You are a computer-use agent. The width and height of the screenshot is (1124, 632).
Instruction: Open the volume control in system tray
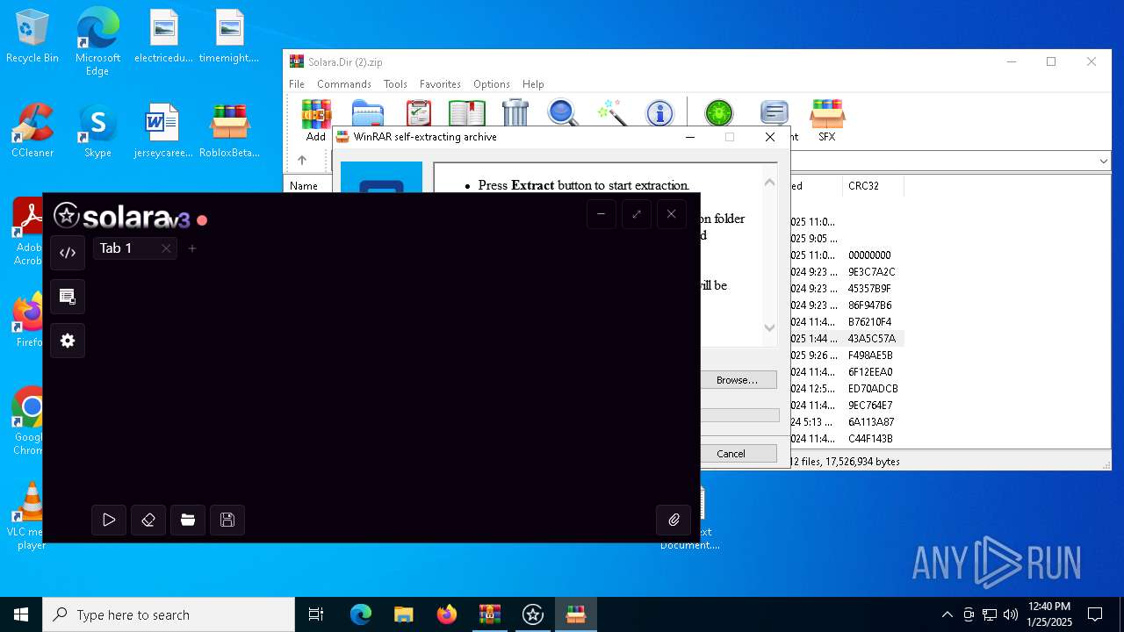[1011, 614]
